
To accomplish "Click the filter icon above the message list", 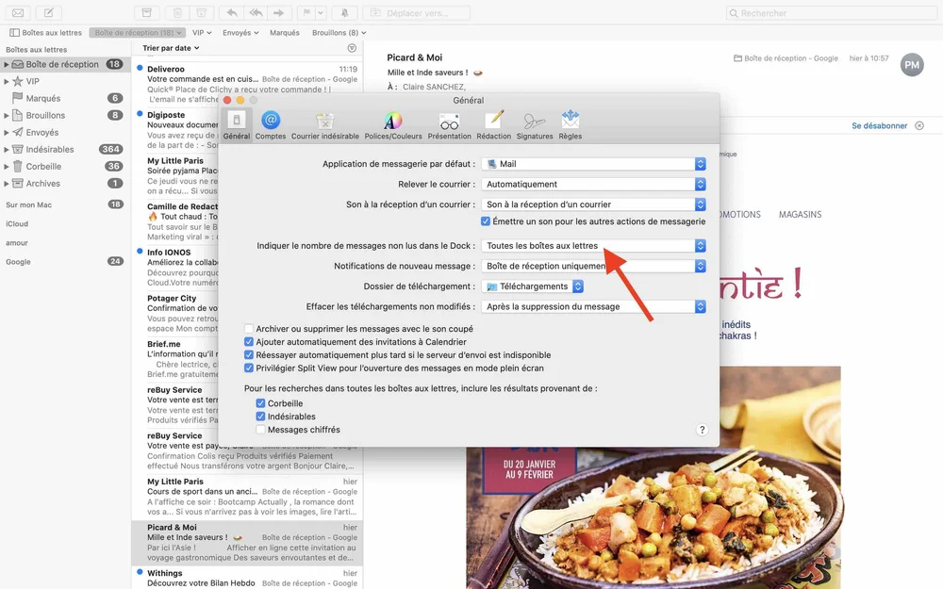I will pos(352,48).
